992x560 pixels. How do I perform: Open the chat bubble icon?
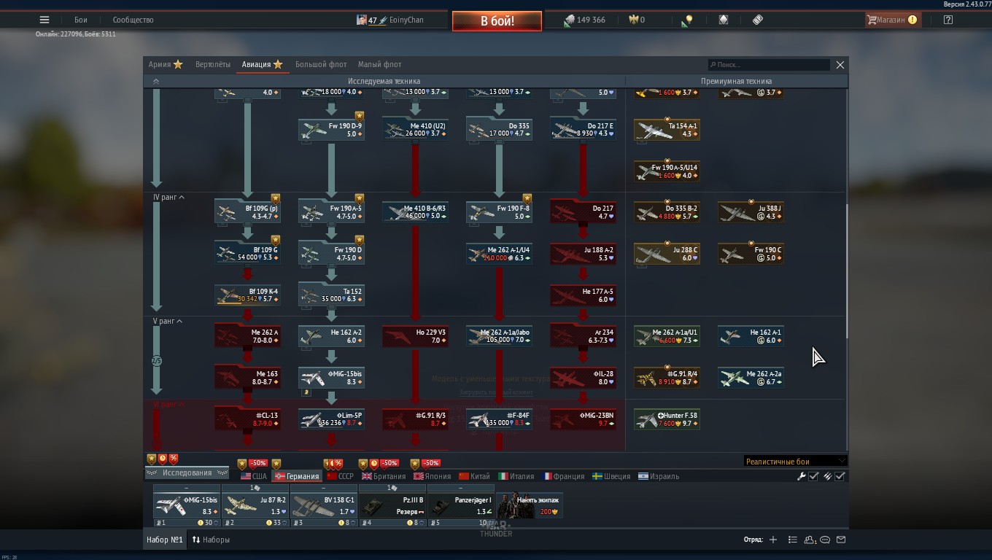825,540
